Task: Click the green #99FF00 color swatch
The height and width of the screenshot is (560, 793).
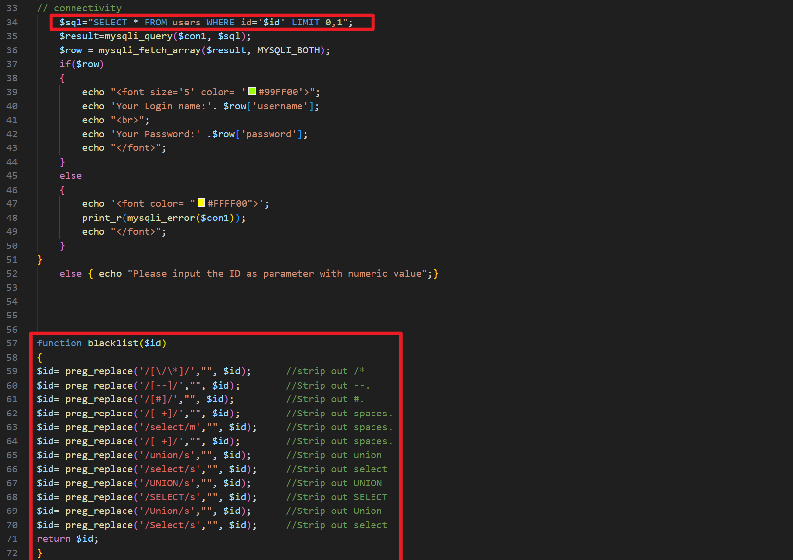Action: [x=252, y=91]
